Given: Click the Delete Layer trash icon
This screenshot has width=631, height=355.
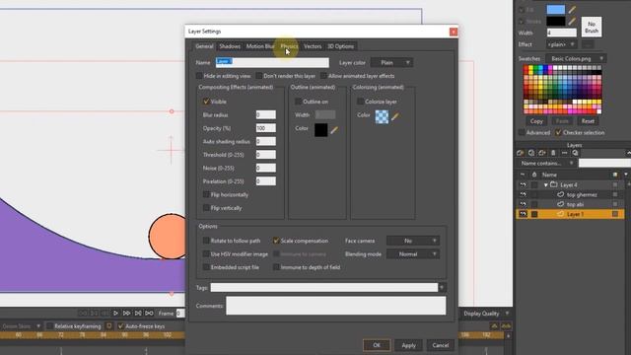Looking at the screenshot, I should pyautogui.click(x=553, y=153).
